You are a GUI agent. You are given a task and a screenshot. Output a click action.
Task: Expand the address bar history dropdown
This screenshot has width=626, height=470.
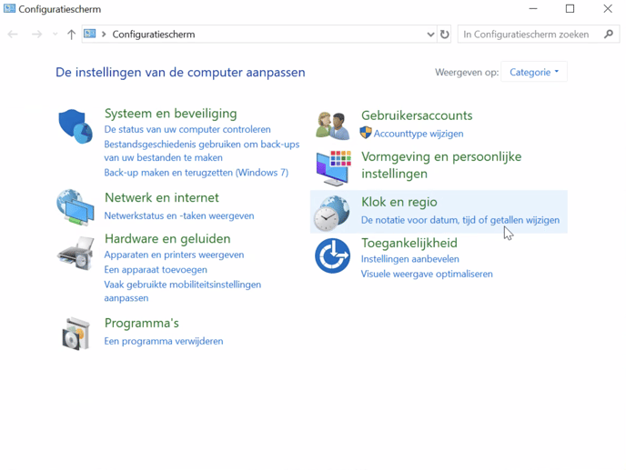430,35
